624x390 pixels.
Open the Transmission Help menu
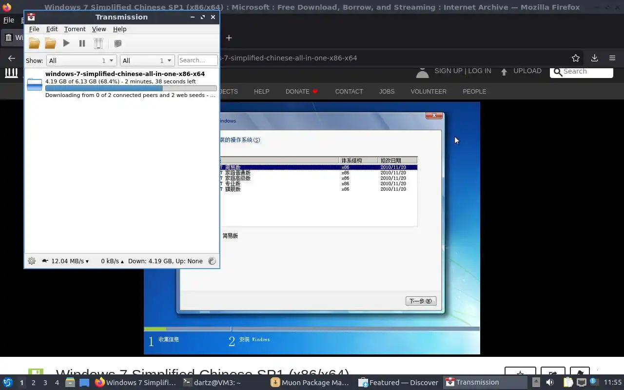coord(119,29)
